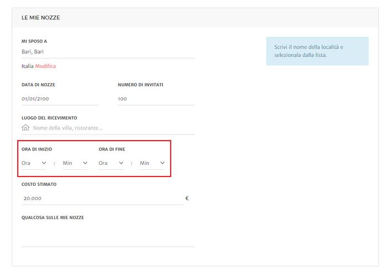Select the Numero di invitati field
This screenshot has width=388, height=275.
[x=156, y=99]
